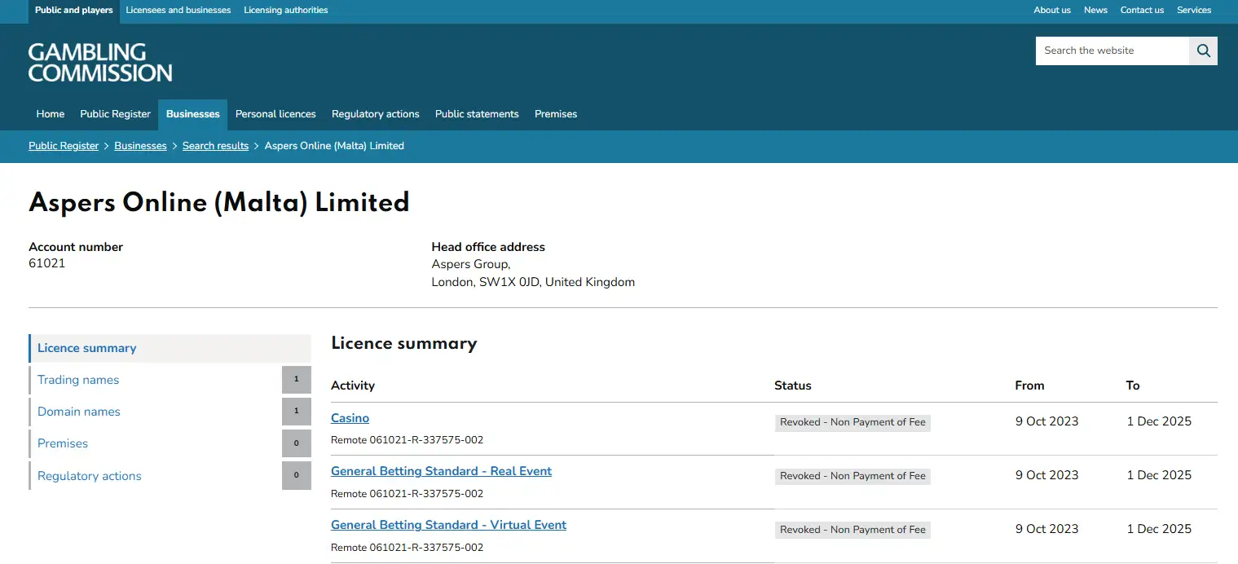Open the Casino licence link
The height and width of the screenshot is (564, 1238).
(350, 418)
